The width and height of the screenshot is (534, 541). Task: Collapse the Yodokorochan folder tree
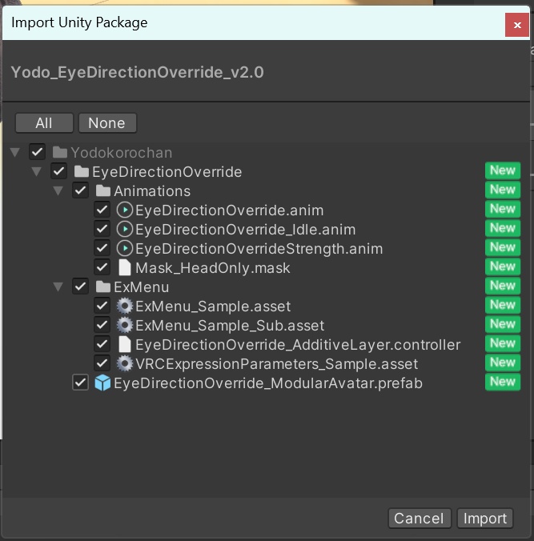[15, 152]
